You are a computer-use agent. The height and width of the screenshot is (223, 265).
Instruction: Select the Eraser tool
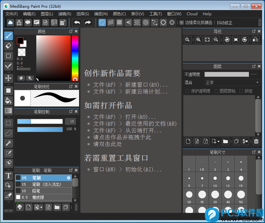click(8, 46)
